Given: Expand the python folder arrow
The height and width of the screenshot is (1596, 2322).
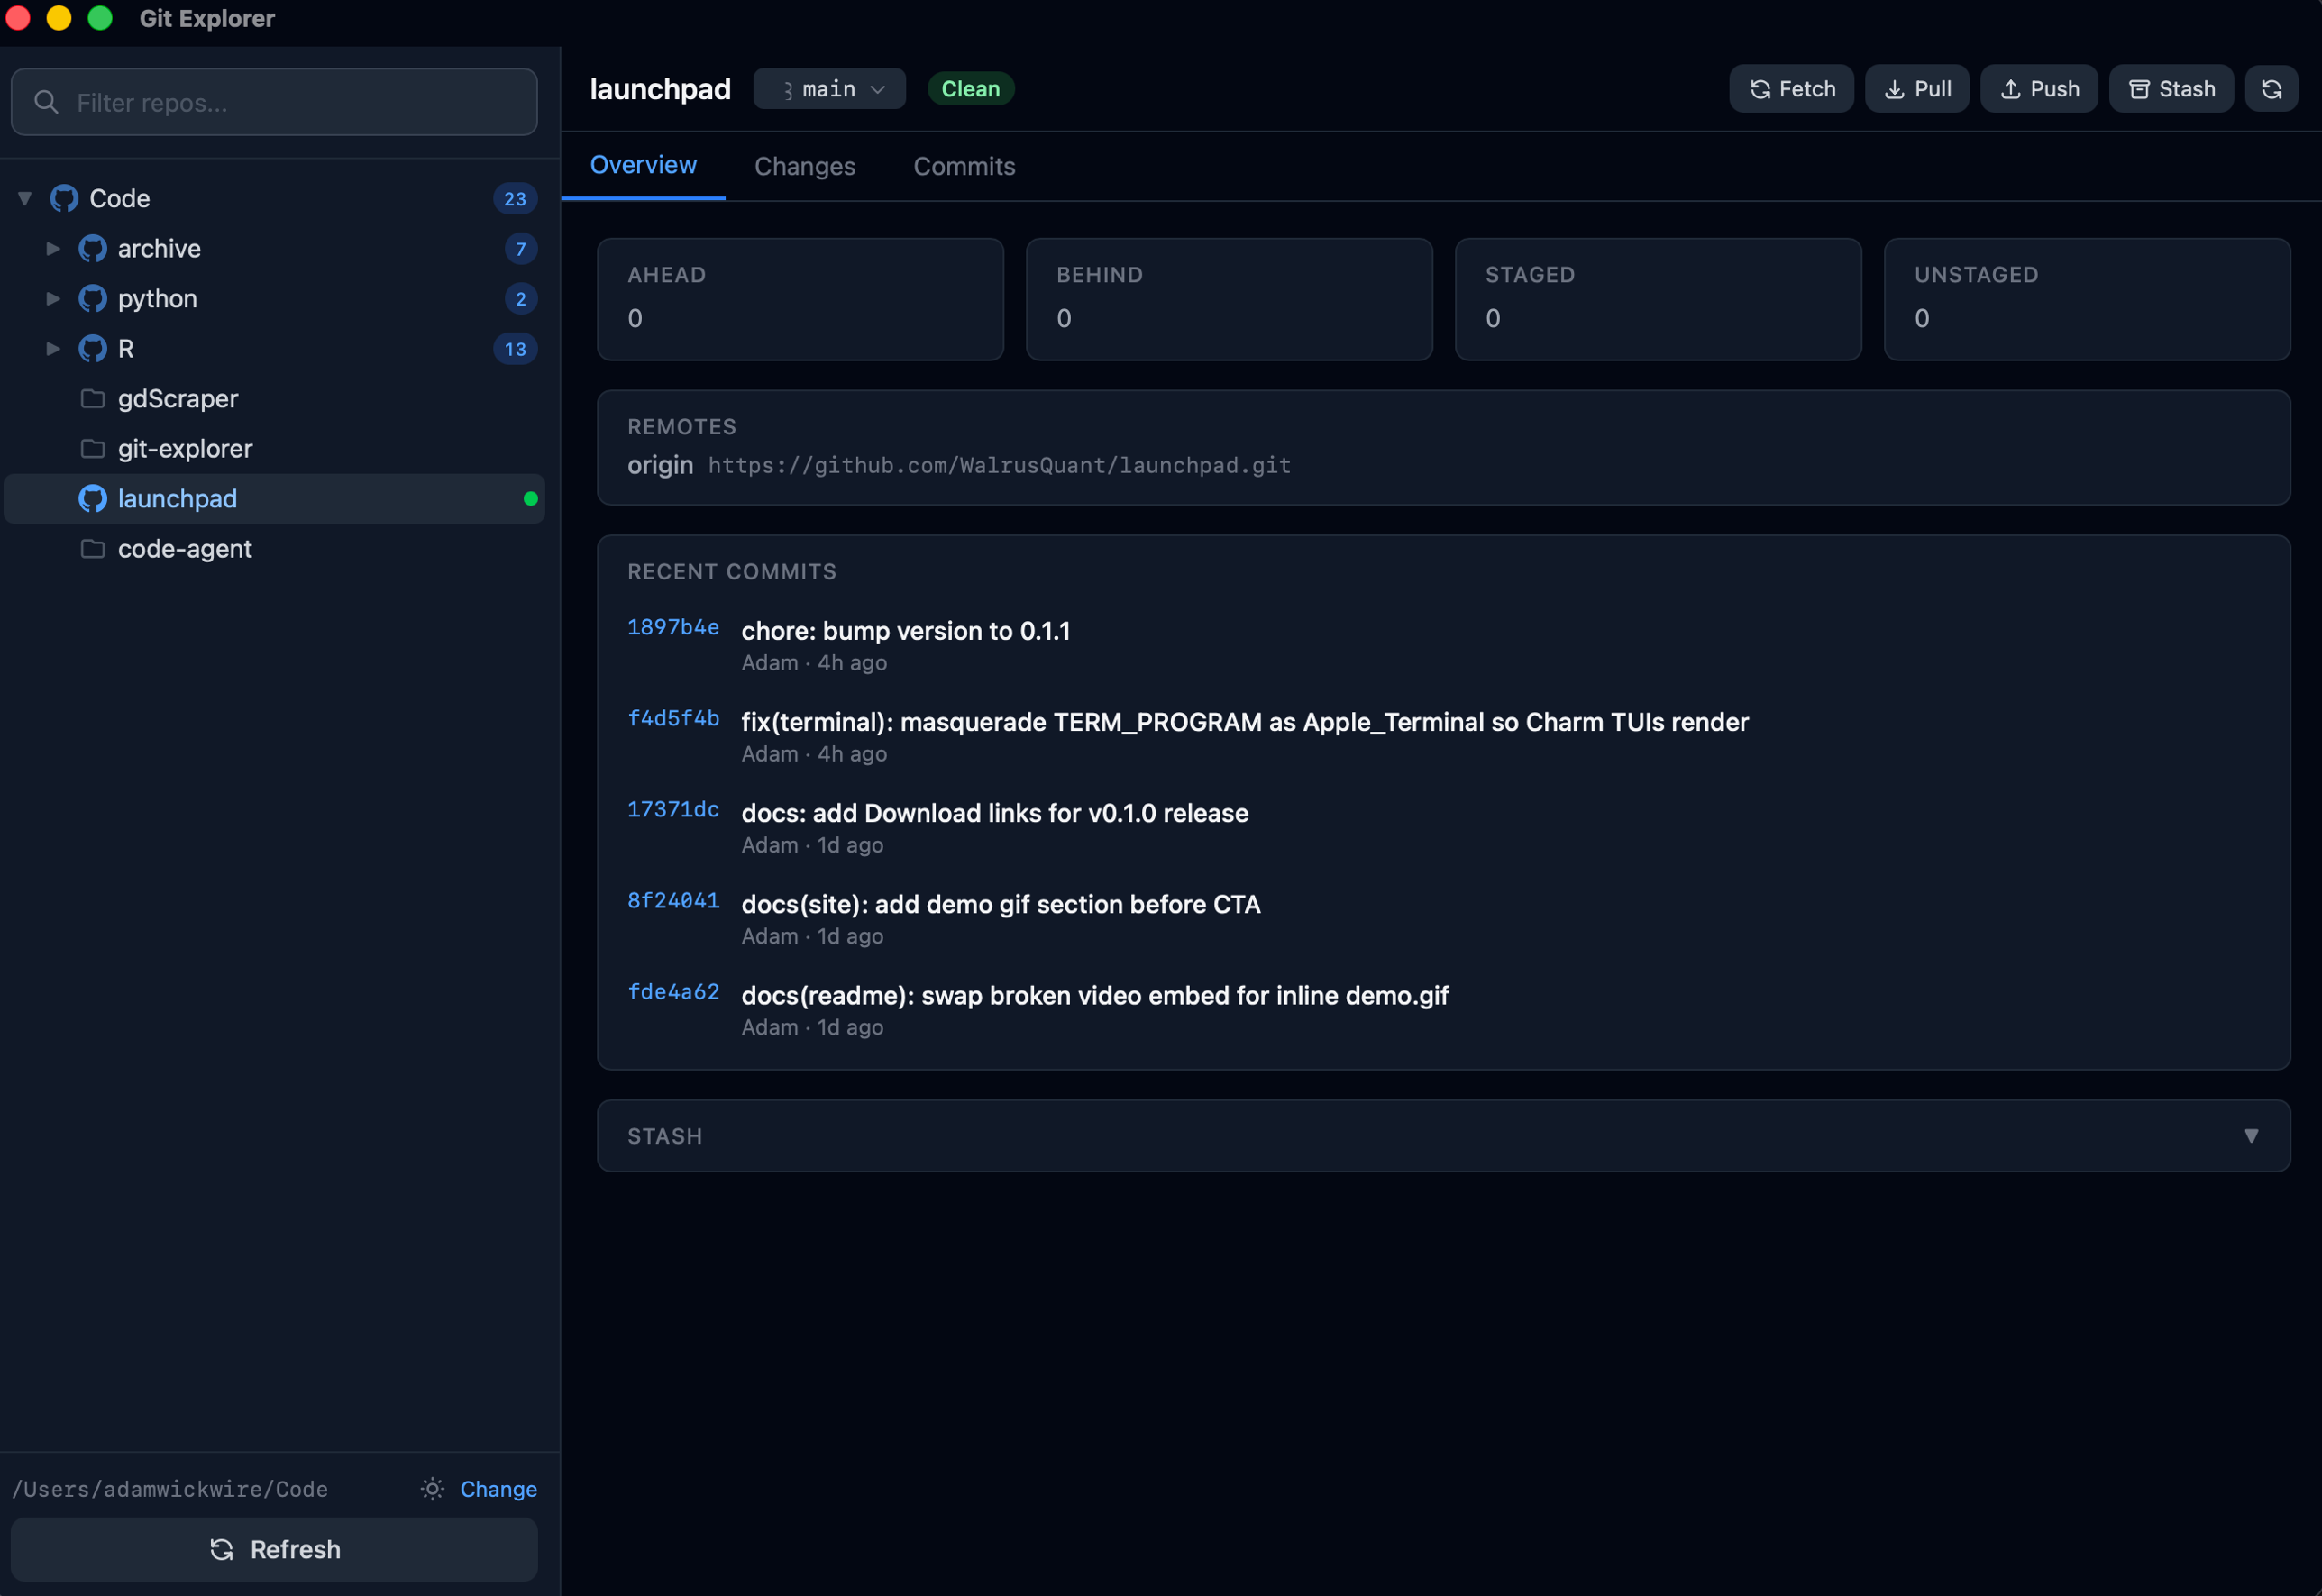Looking at the screenshot, I should [53, 298].
